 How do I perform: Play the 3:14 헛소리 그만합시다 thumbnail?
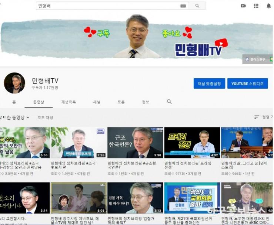pos(25,198)
